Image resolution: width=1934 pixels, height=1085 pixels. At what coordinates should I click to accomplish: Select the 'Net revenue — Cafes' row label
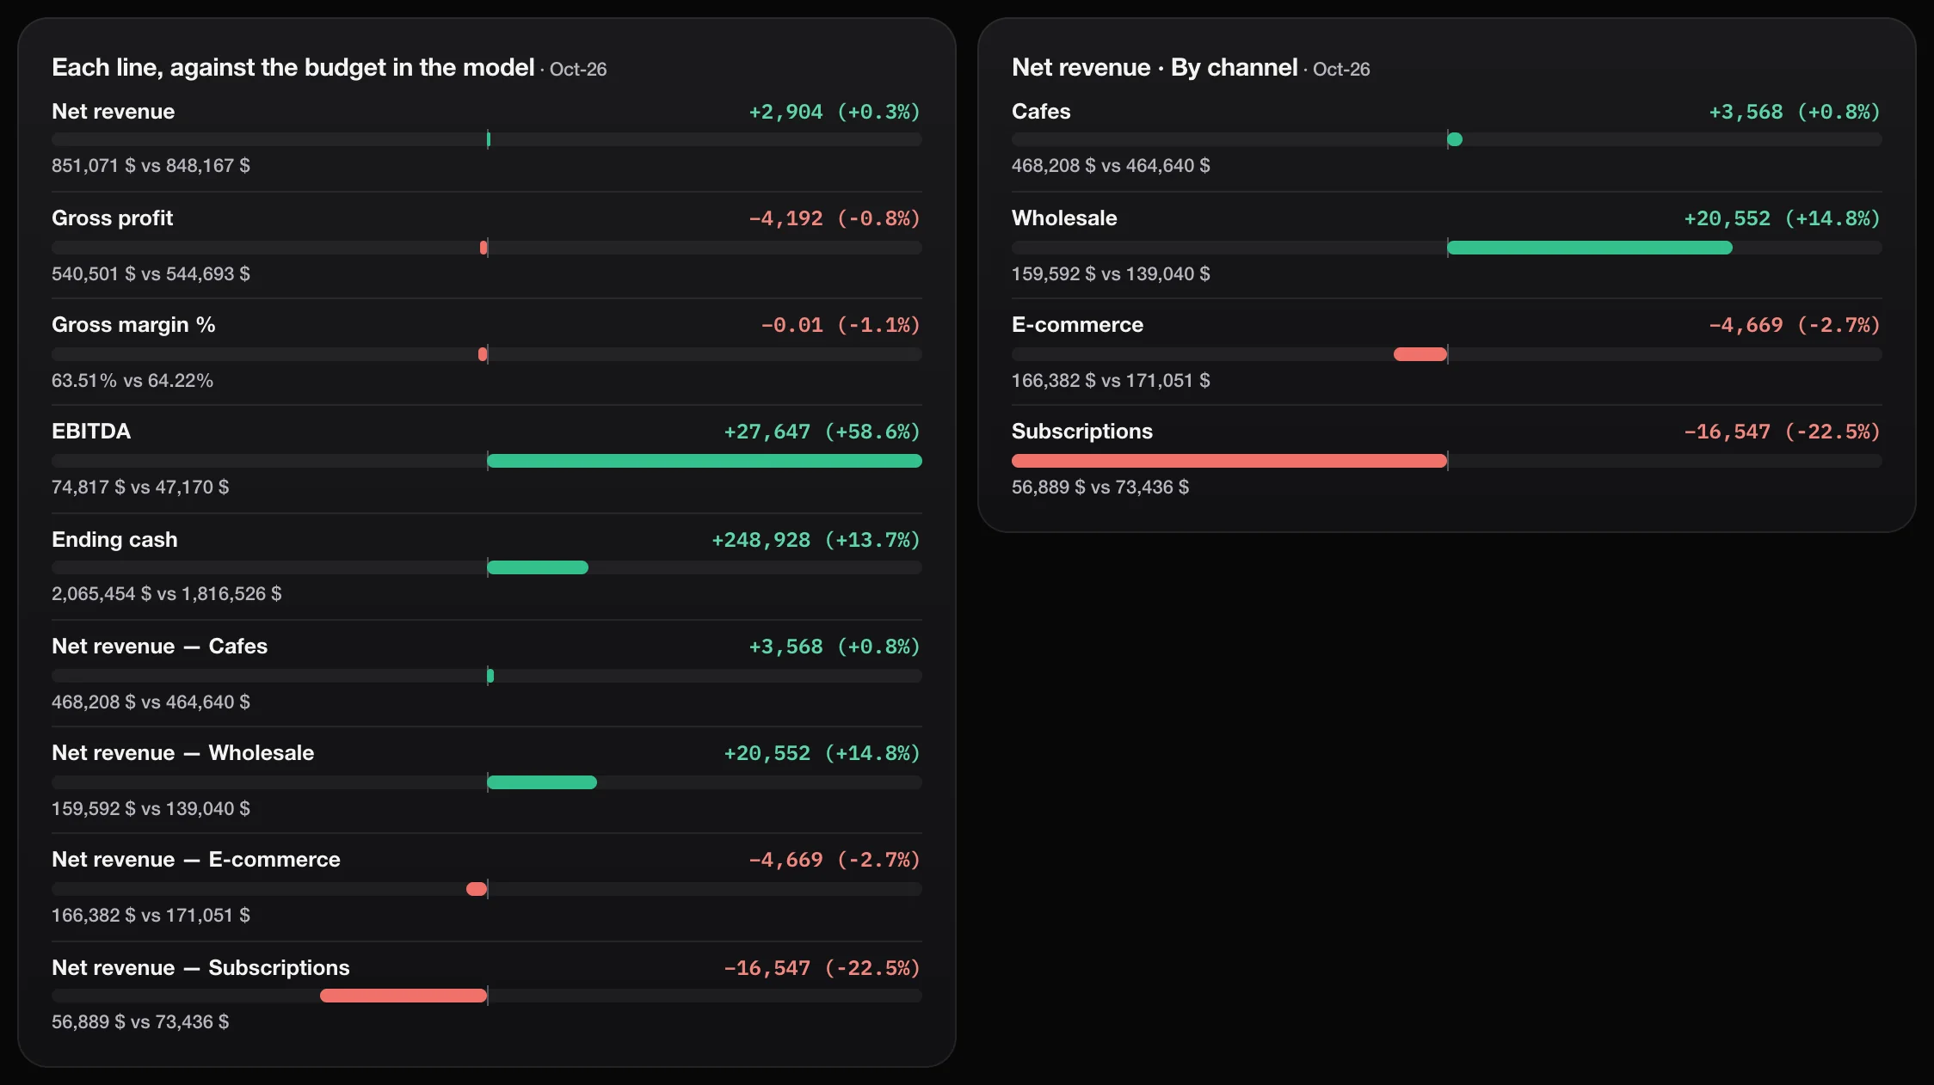tap(159, 647)
